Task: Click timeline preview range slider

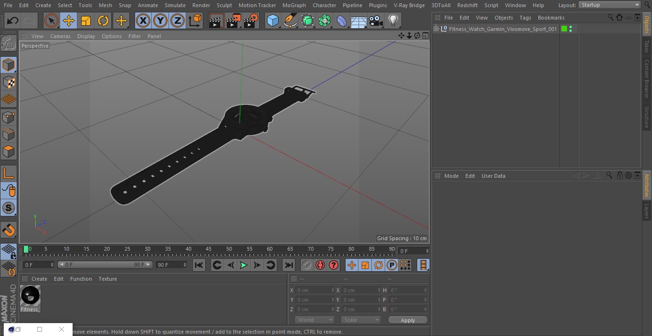Action: pyautogui.click(x=105, y=265)
